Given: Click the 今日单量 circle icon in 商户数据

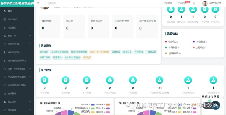Looking at the screenshot, I should pyautogui.click(x=44, y=80).
